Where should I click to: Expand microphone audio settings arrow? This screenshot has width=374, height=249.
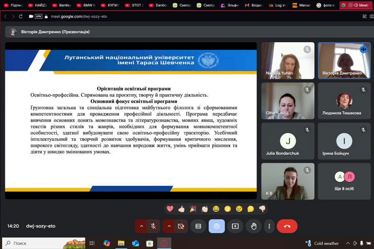tap(141, 226)
